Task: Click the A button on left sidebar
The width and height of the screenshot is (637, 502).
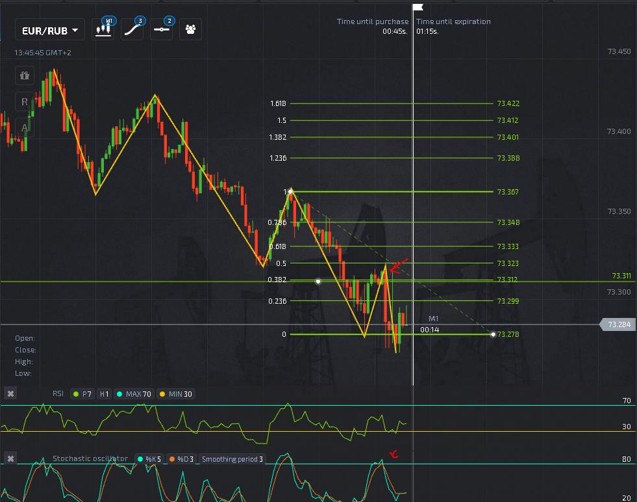Action: (25, 127)
